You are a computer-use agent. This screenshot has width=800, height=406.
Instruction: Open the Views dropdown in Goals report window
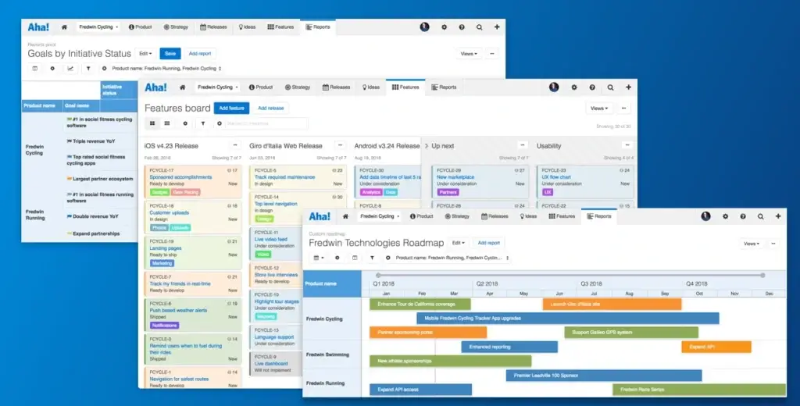coord(469,54)
